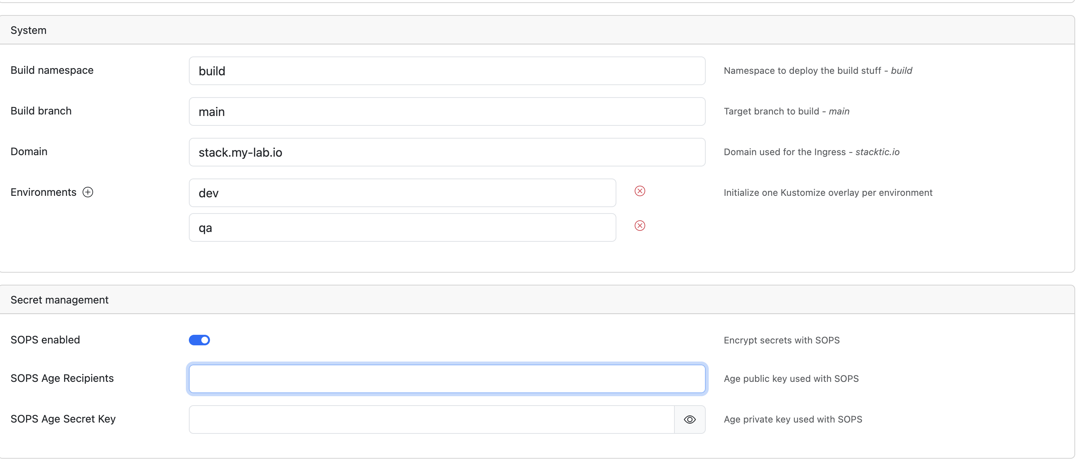Screen dimensions: 1091x473
Task: Click the System section header
Action: click(x=28, y=31)
